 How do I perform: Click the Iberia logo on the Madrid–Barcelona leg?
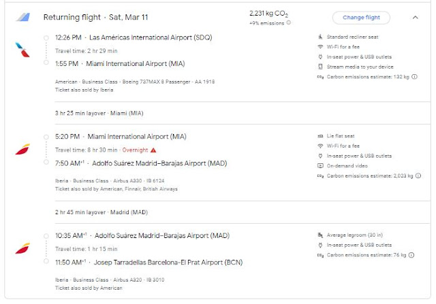click(22, 248)
